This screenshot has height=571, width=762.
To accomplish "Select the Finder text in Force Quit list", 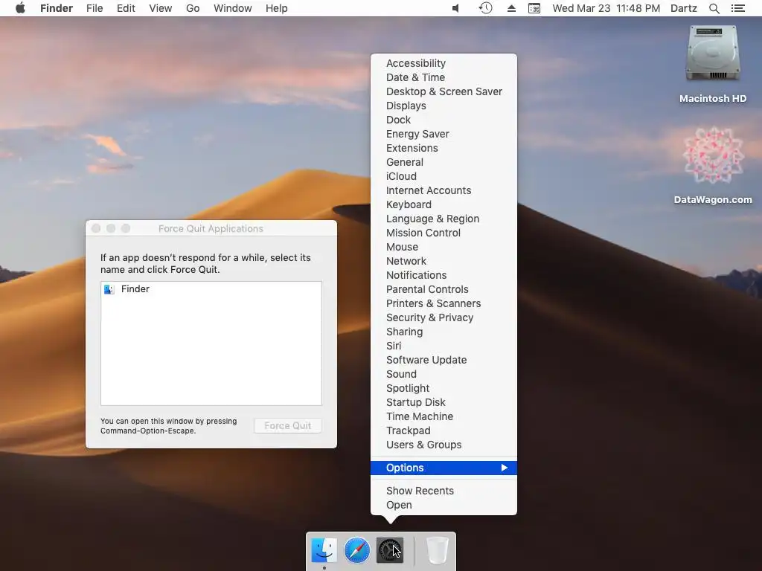I will (x=135, y=289).
